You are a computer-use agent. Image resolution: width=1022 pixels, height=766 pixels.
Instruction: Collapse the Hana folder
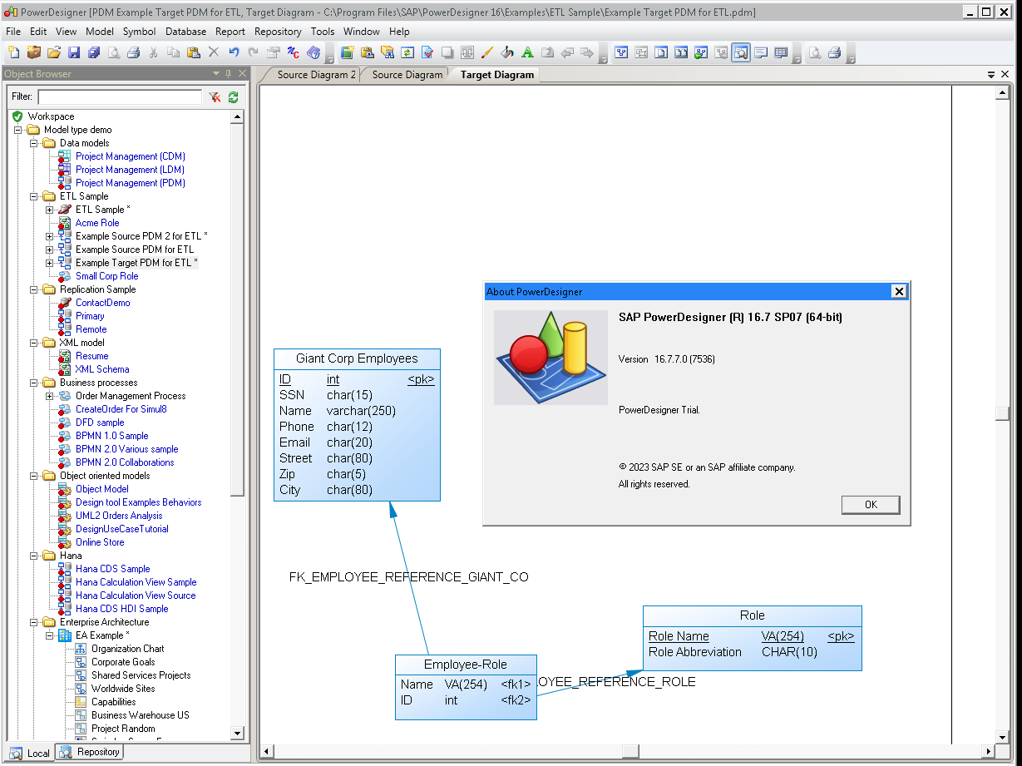33,556
